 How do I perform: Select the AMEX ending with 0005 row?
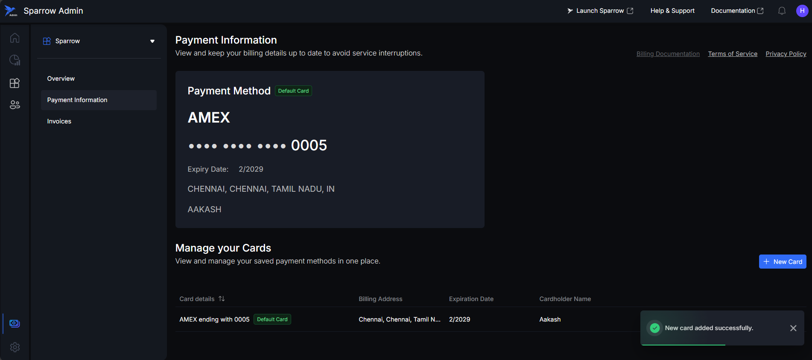[214, 319]
